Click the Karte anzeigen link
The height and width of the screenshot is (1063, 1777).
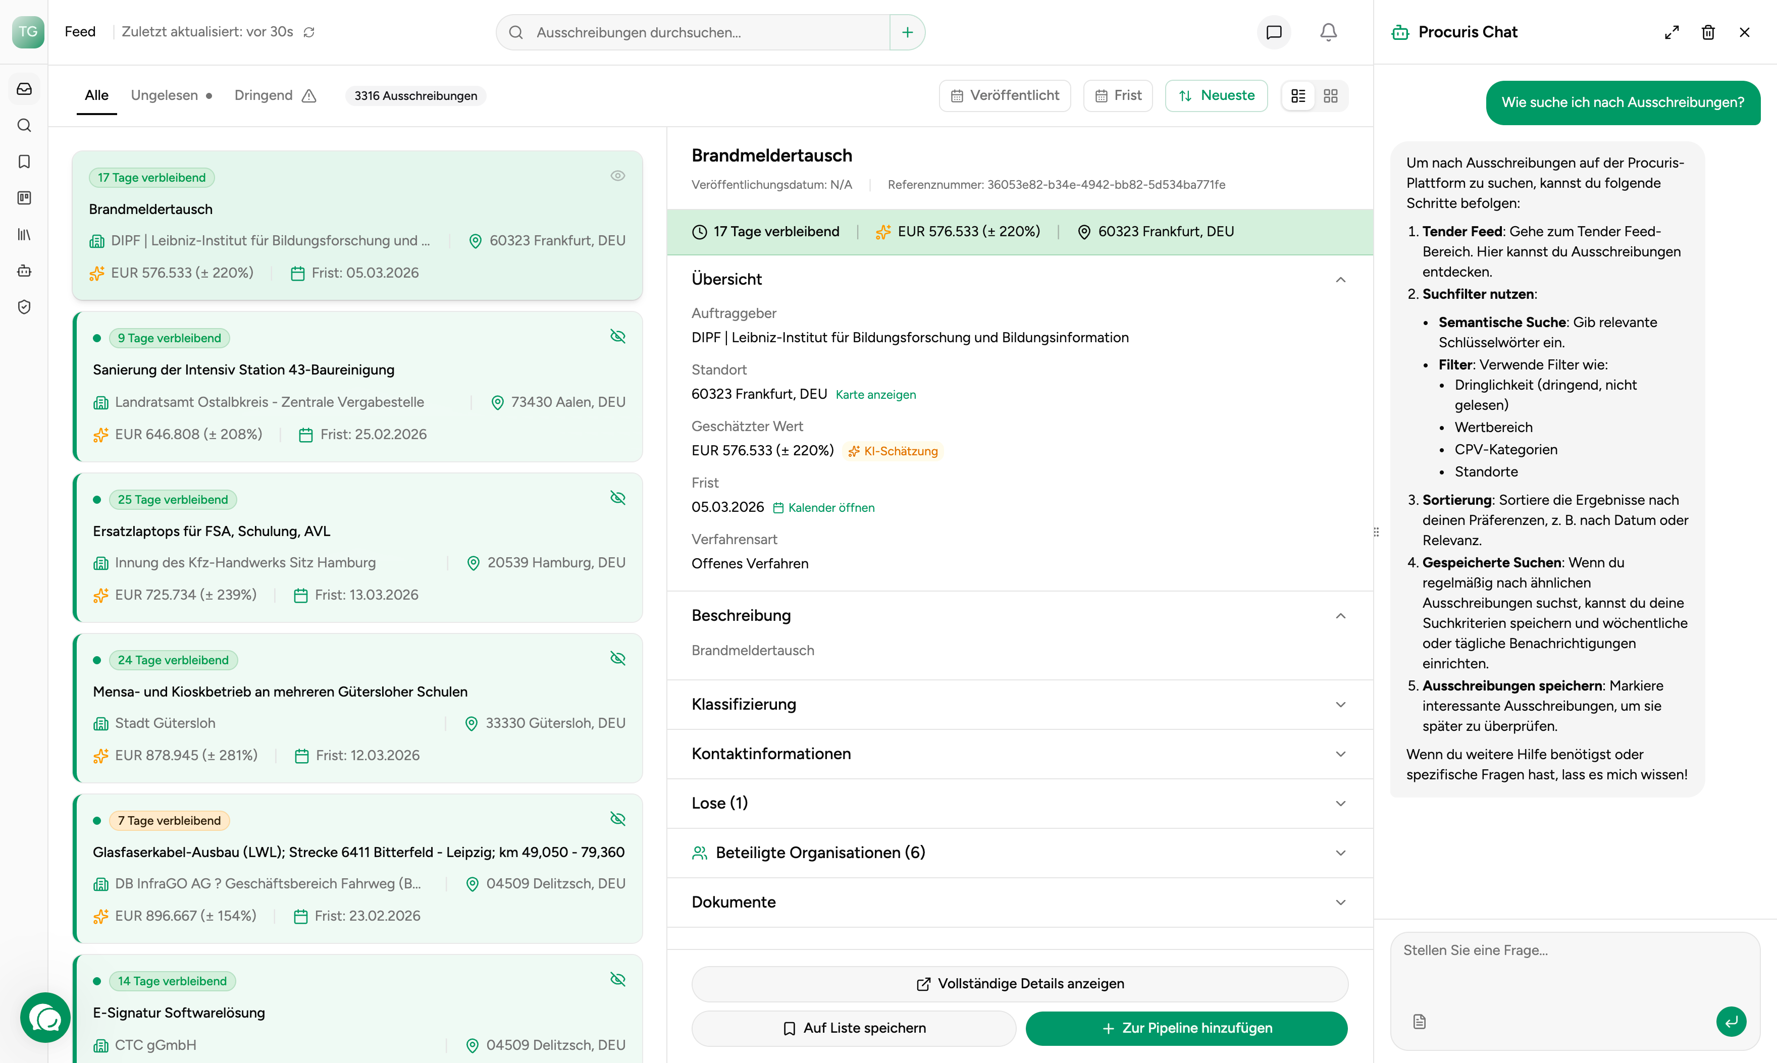(875, 395)
